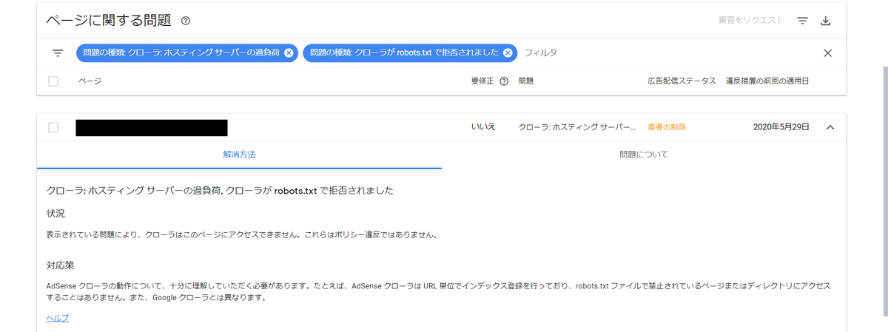Open the filter list icon beside download

tap(803, 21)
